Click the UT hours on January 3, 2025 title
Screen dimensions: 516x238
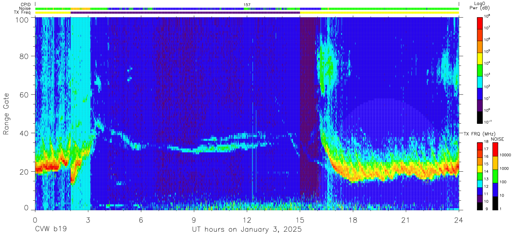tap(247, 230)
